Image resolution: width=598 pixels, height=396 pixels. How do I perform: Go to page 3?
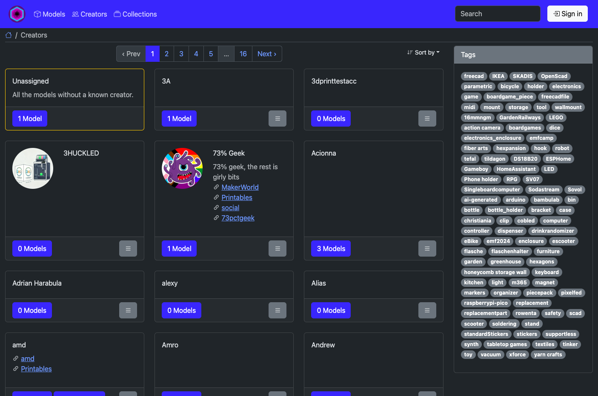(x=181, y=54)
